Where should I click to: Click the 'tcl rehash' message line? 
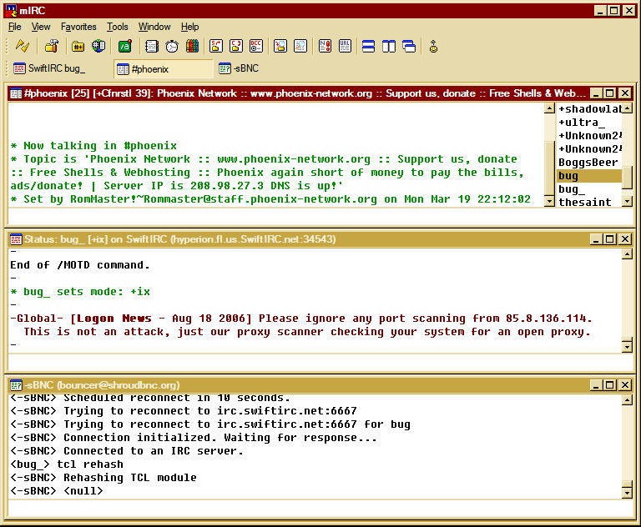tap(67, 464)
